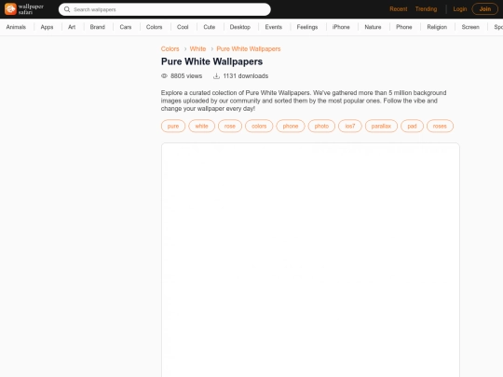Screen dimensions: 503x377
Task: Click the Pure White Wallpapers breadcrumb
Action: (249, 48)
